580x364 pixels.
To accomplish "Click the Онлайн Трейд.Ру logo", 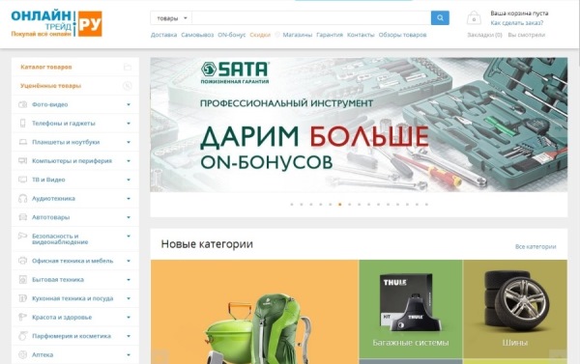I will [x=56, y=23].
